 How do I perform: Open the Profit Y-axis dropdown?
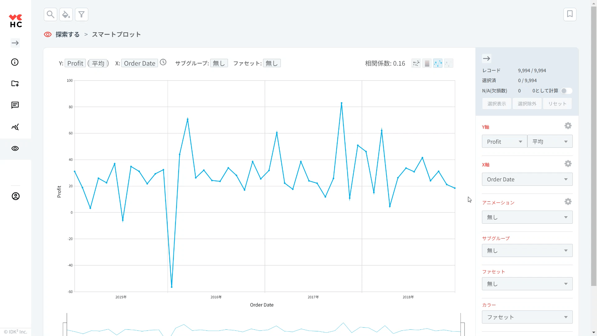[x=504, y=142]
